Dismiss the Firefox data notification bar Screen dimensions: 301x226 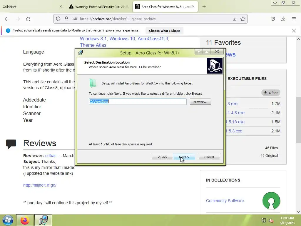[x=294, y=31]
